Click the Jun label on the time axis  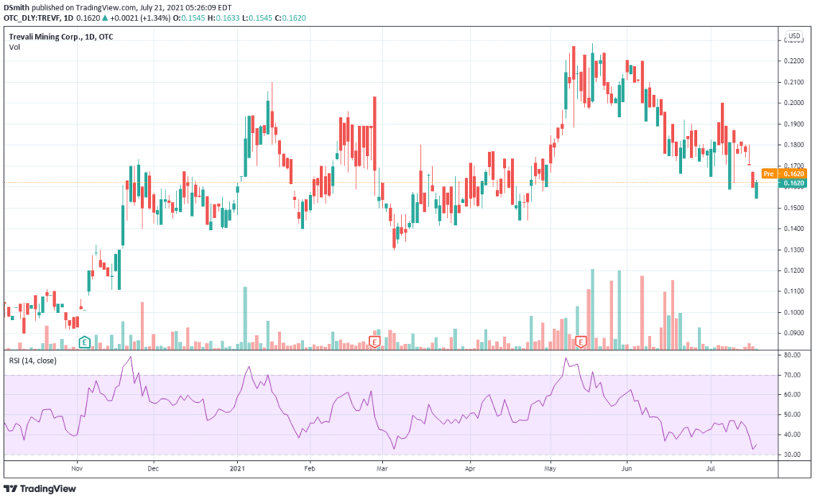[626, 468]
